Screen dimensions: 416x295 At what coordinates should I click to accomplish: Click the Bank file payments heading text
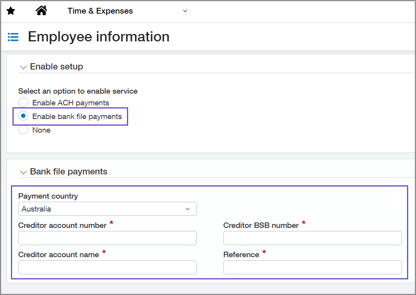[x=69, y=172]
